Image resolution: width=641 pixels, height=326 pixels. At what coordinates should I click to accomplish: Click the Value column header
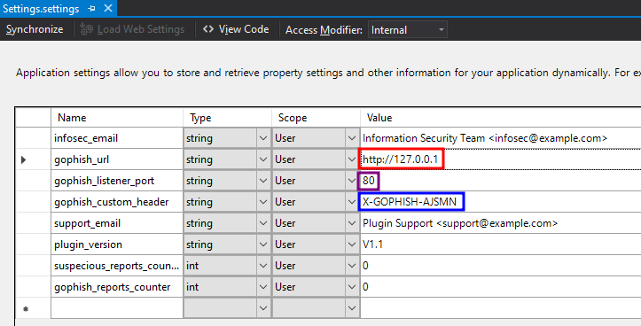pos(500,118)
